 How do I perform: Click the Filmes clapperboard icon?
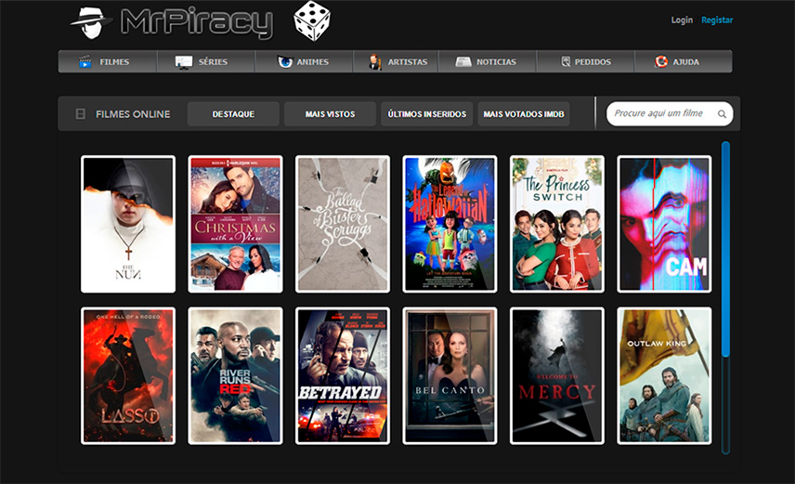click(x=85, y=61)
